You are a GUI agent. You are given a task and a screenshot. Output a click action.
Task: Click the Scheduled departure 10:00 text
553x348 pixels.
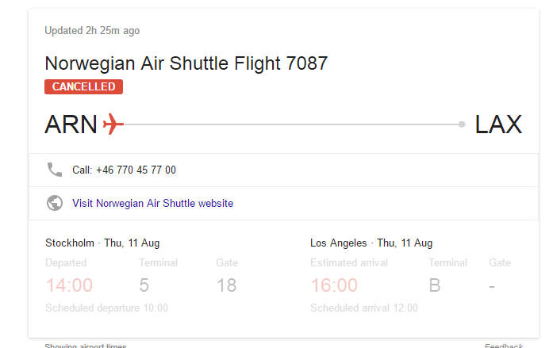[106, 308]
